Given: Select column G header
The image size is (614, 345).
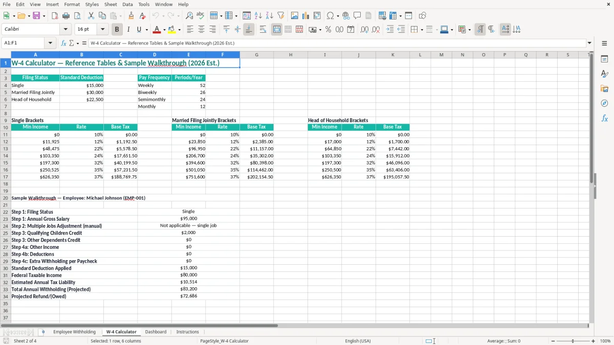Looking at the screenshot, I should (x=256, y=55).
